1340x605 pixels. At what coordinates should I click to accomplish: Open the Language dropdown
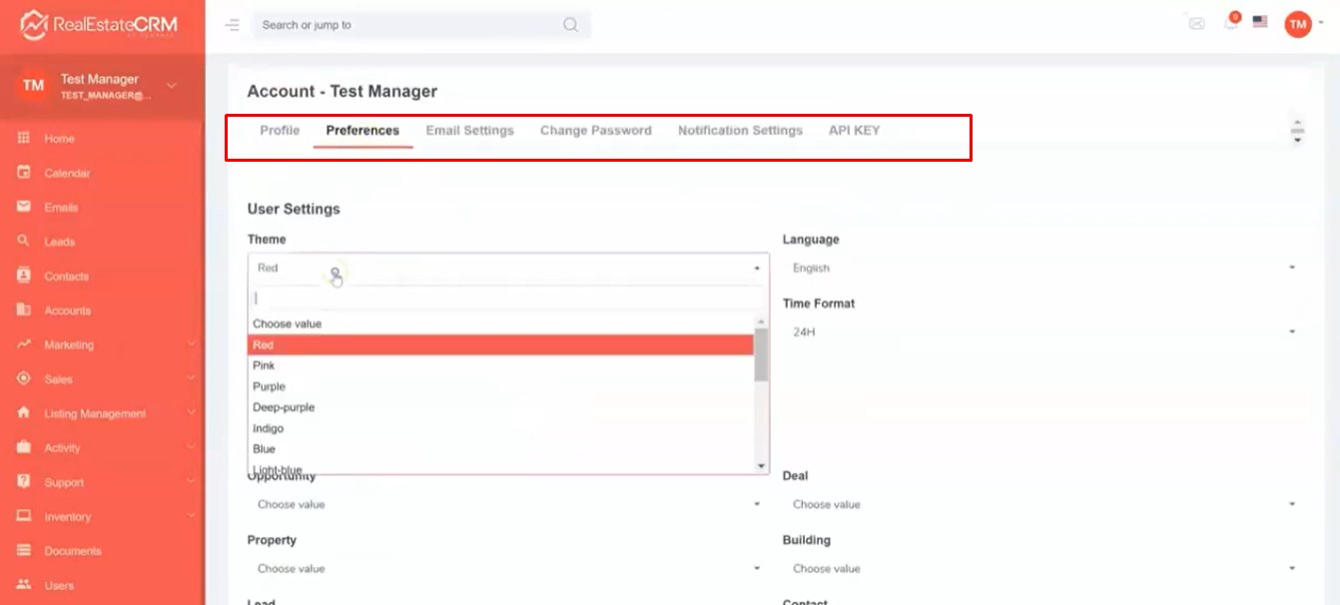pos(1041,268)
